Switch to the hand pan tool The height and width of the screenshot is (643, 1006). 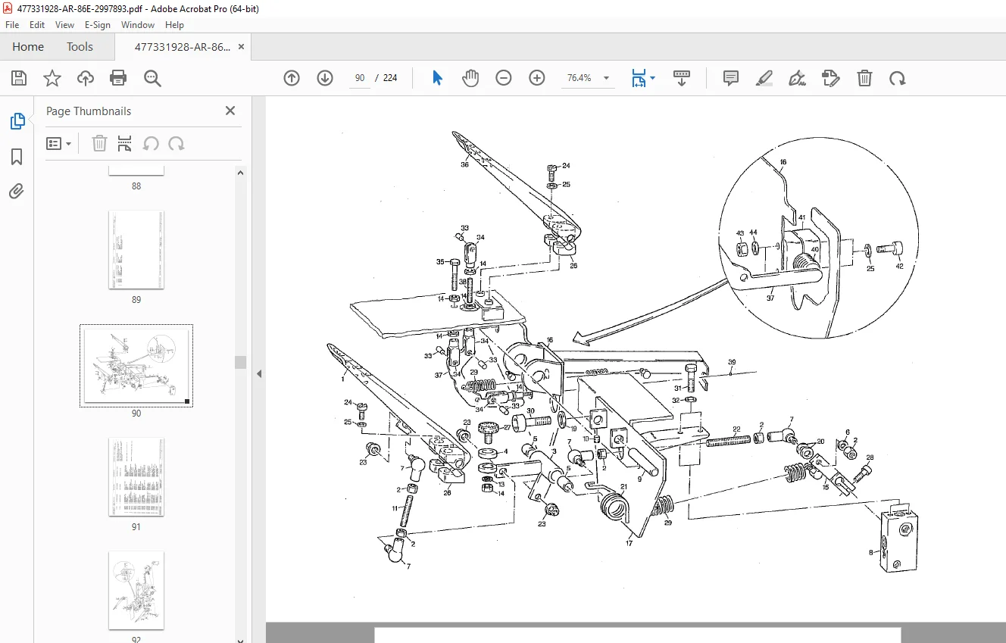470,78
